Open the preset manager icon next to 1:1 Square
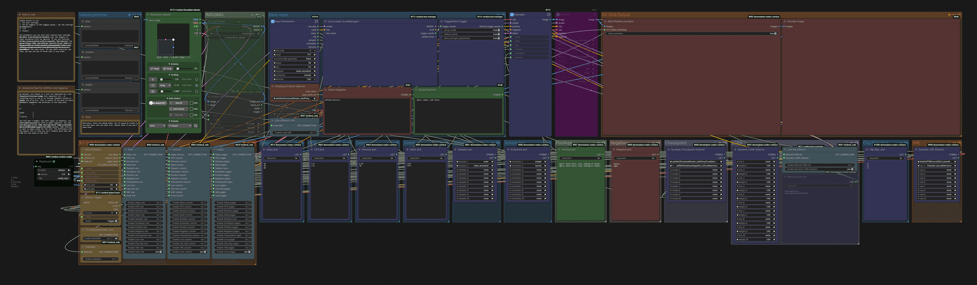 click(x=196, y=126)
